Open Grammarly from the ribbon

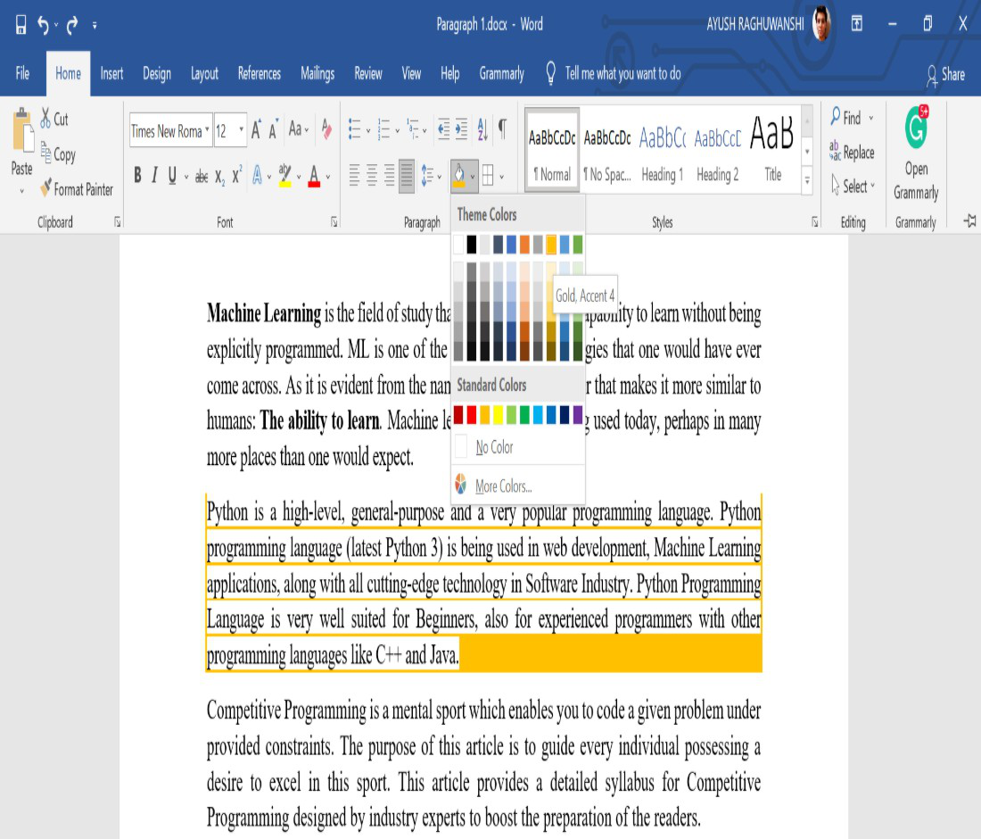(x=916, y=153)
